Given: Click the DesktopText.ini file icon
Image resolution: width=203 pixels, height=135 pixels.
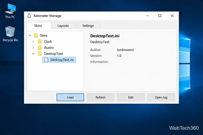Looking at the screenshot, I should (x=46, y=60).
